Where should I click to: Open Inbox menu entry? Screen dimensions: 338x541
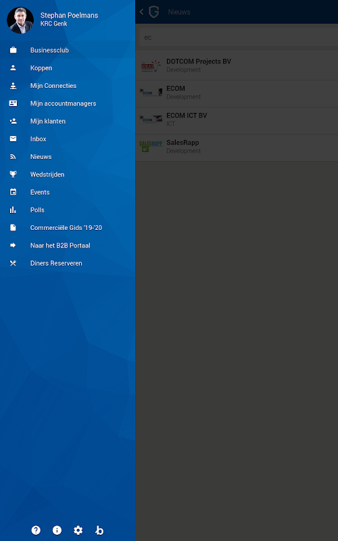point(67,139)
